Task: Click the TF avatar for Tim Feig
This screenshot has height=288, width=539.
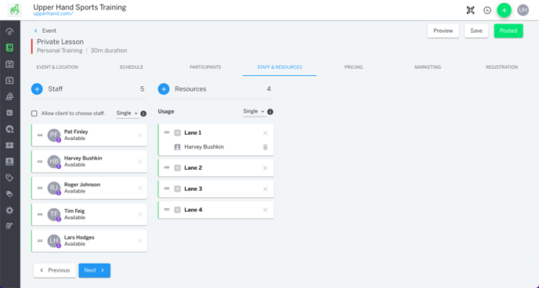Action: 54,214
